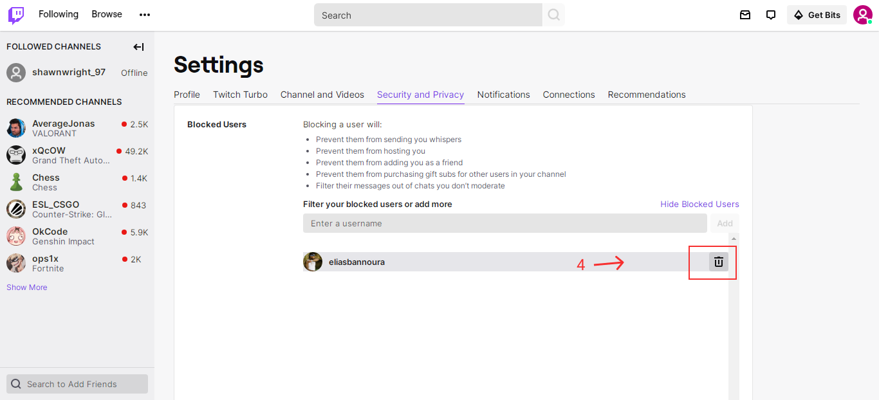
Task: Open xQcOW channel avatar
Action: coord(16,155)
